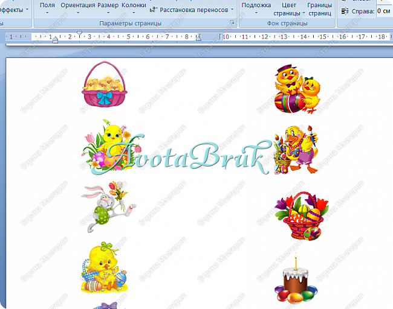
Task: Click the Границы страниц button
Action: pos(320,9)
